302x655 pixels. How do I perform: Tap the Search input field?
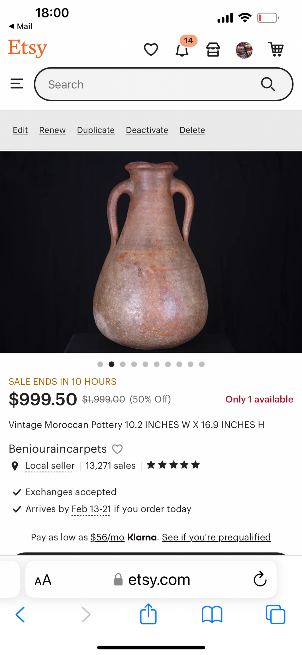[148, 85]
